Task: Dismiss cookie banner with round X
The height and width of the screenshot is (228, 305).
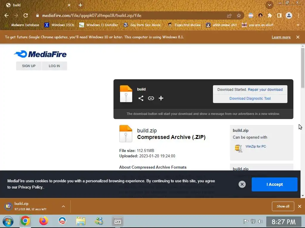Action: pyautogui.click(x=242, y=184)
